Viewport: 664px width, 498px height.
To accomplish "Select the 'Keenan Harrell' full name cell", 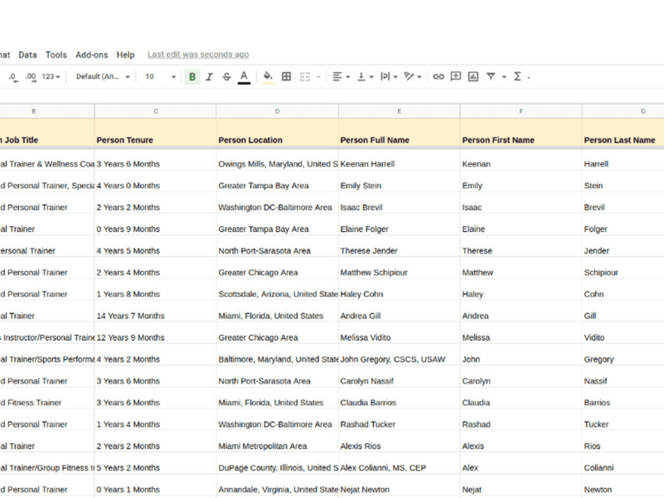I will tap(399, 160).
